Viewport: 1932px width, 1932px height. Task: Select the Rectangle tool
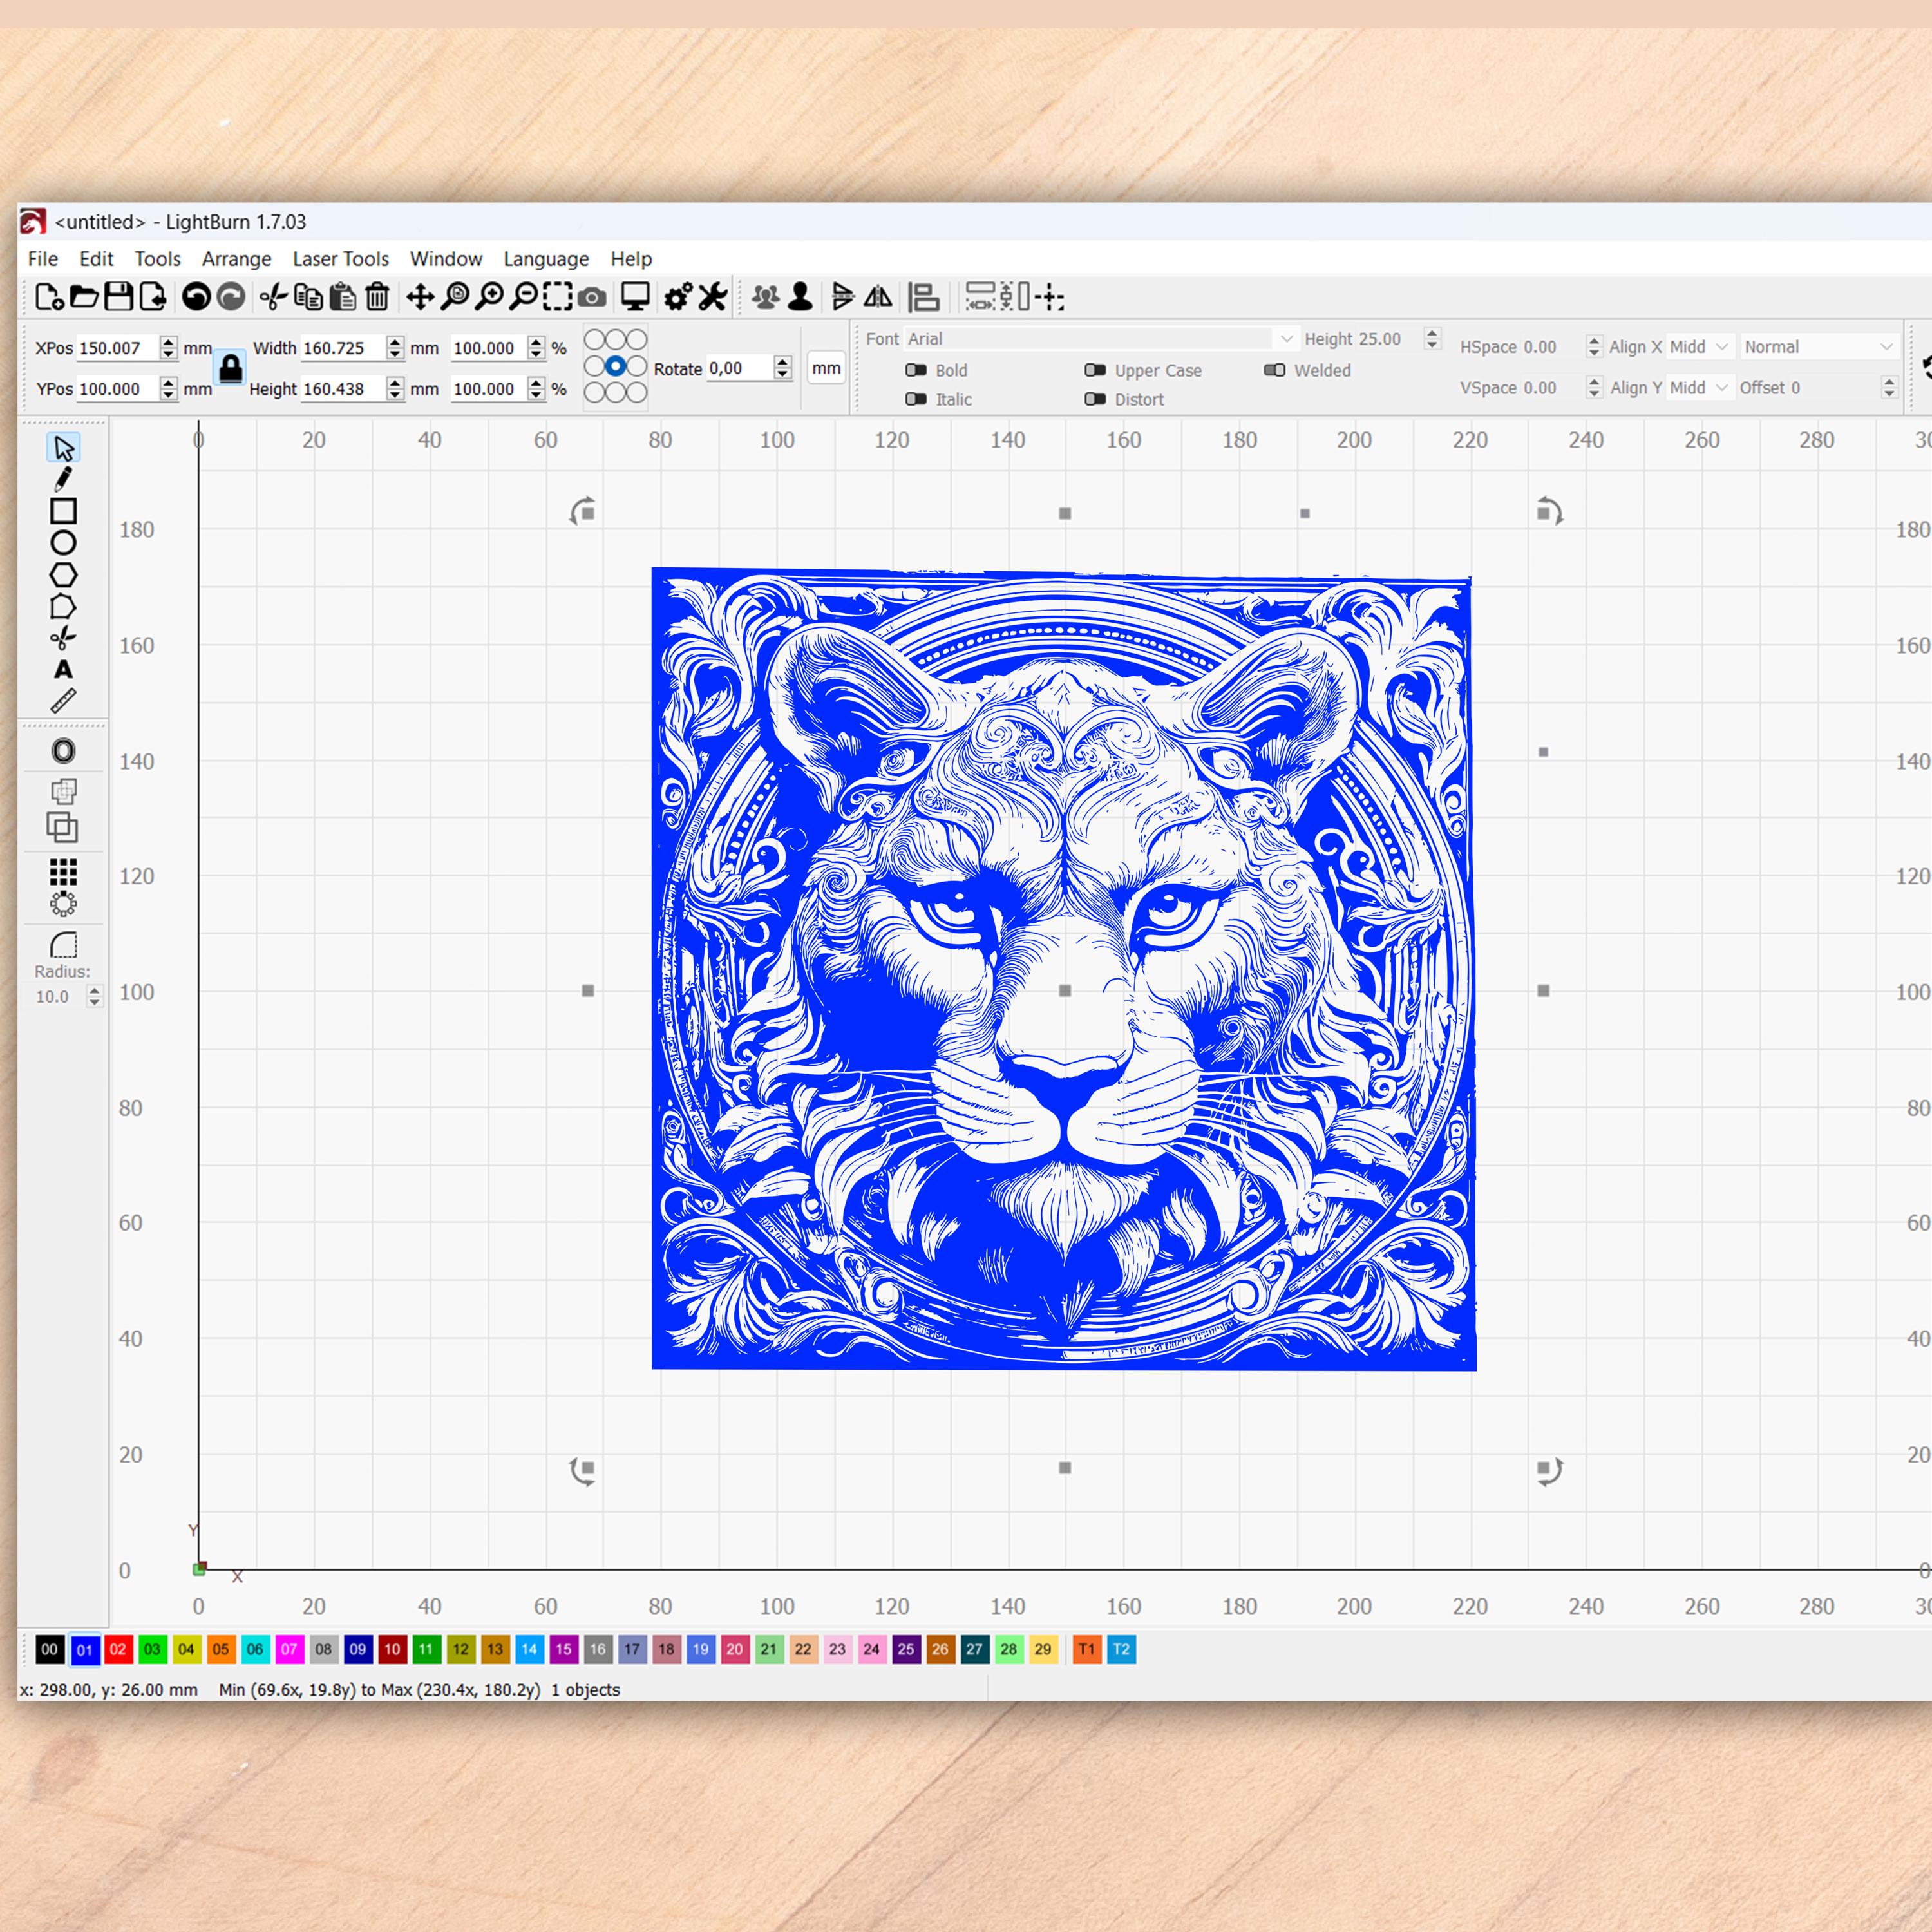point(63,511)
